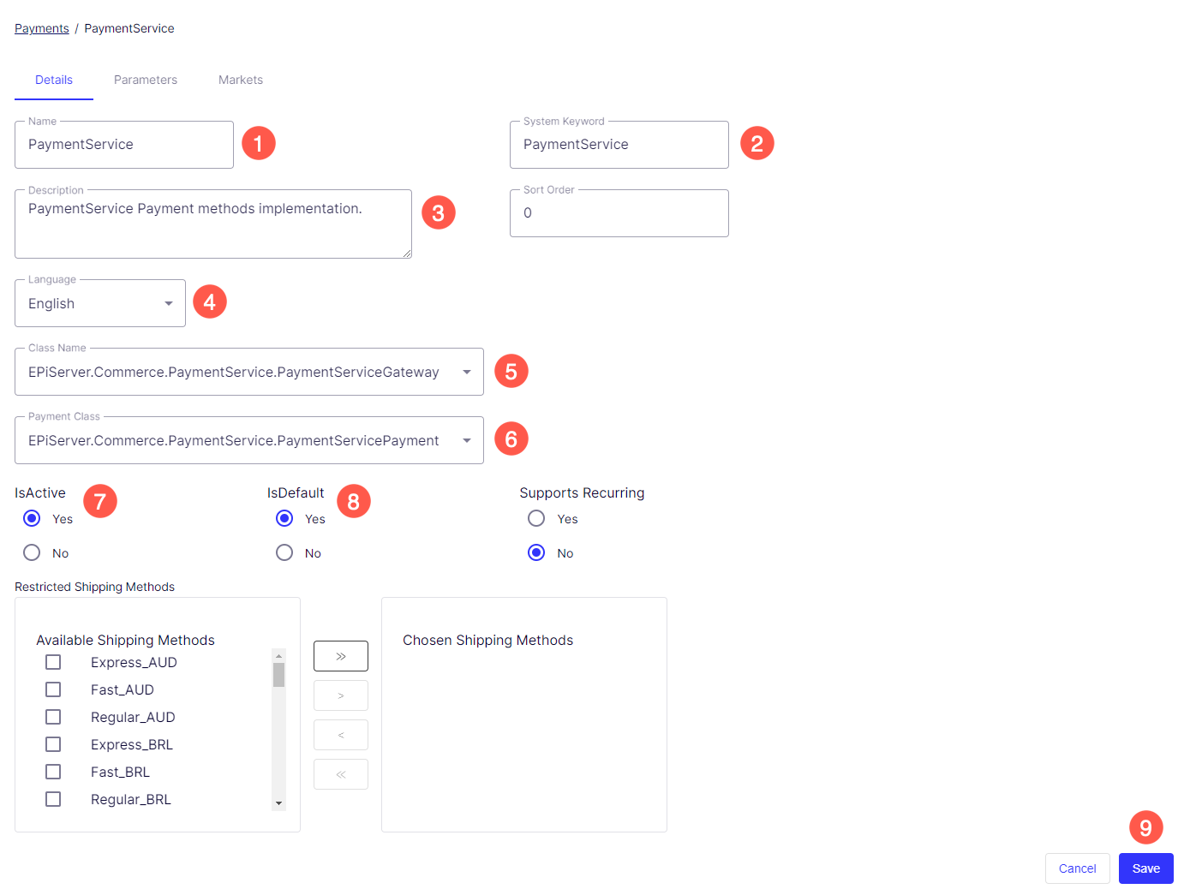Switch to the Parameters tab
Viewport: 1196px width, 895px height.
tap(146, 80)
